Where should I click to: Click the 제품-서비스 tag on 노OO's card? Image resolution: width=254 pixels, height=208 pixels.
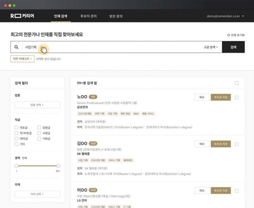[148, 114]
